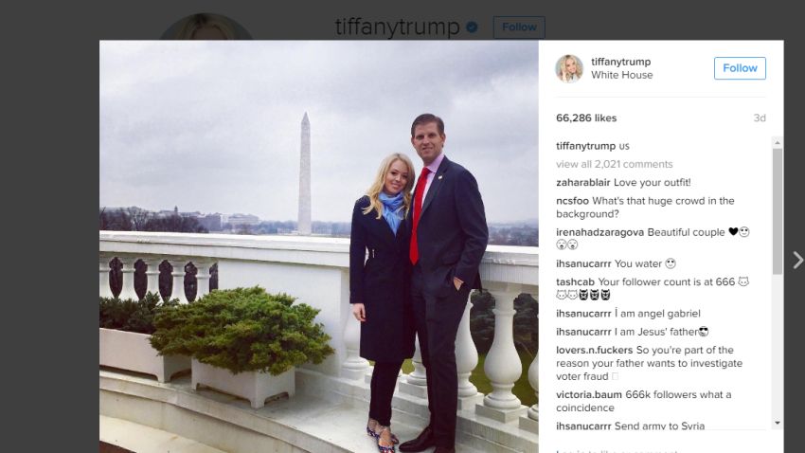Click the background profile picture behind the overlay

coord(206,27)
